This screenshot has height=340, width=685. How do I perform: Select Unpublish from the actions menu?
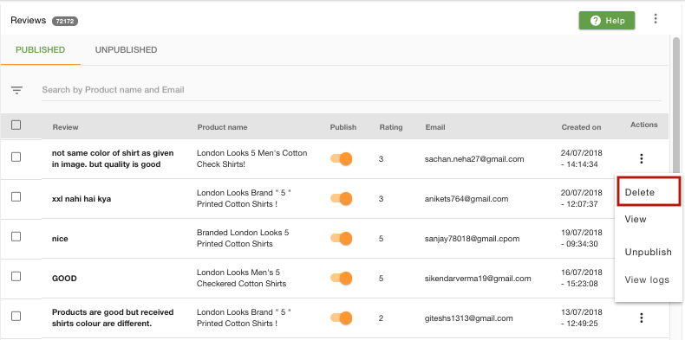(649, 252)
